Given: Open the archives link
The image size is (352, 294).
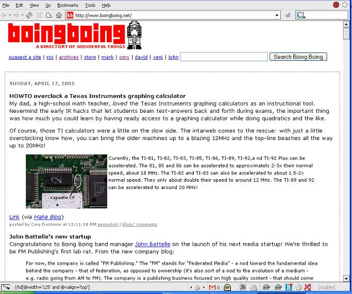Looking at the screenshot, I should (x=69, y=57).
